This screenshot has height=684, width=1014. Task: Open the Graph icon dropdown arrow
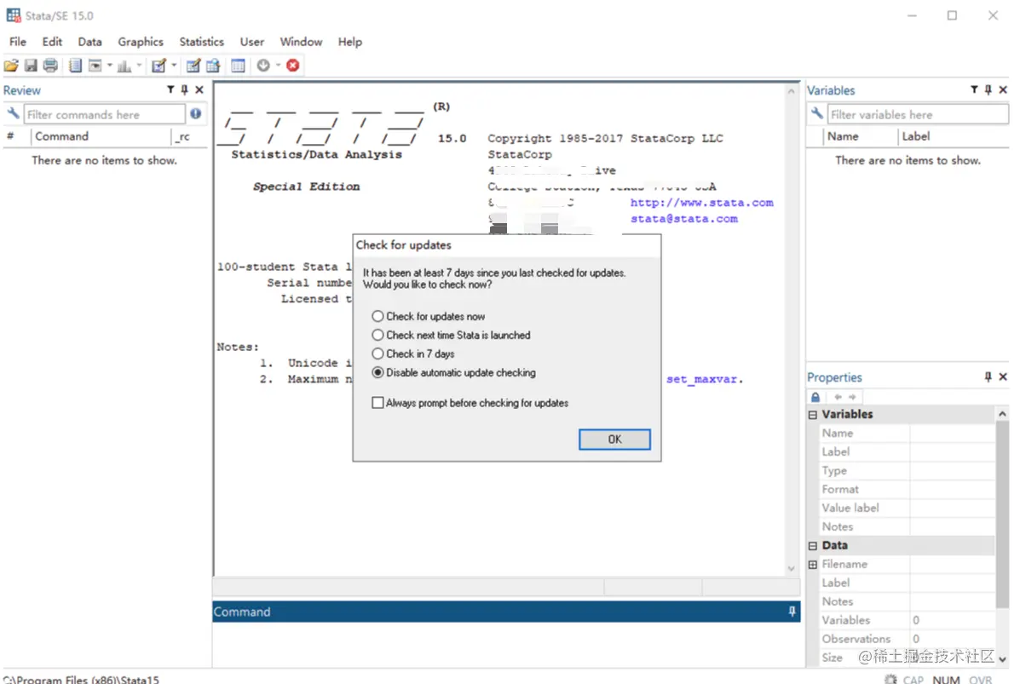(x=138, y=66)
